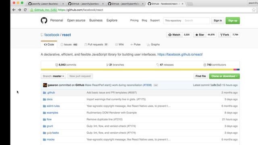258x145 pixels.
Task: Open the Pricing link
Action: pos(134,21)
